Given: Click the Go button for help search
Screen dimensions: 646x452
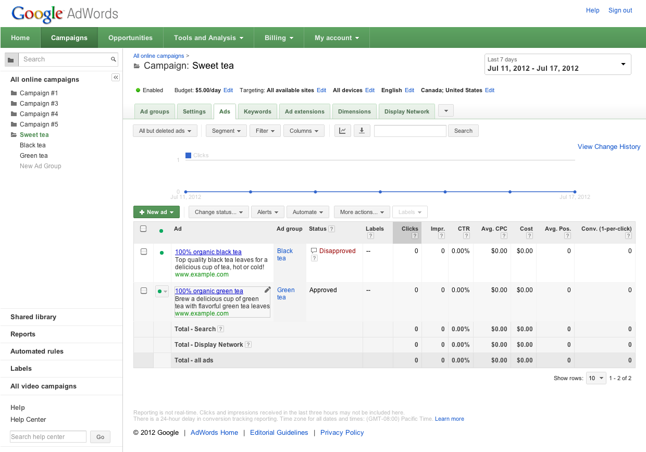Looking at the screenshot, I should (x=100, y=437).
